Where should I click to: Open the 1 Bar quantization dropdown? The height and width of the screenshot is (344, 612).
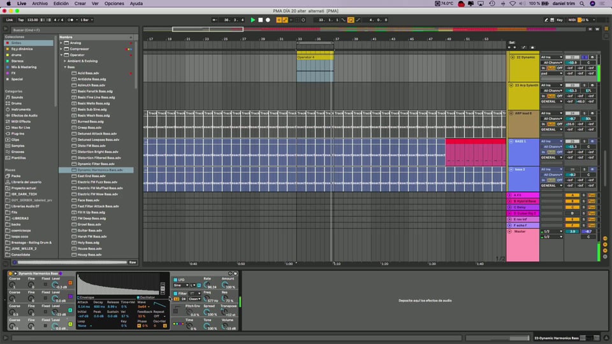87,20
